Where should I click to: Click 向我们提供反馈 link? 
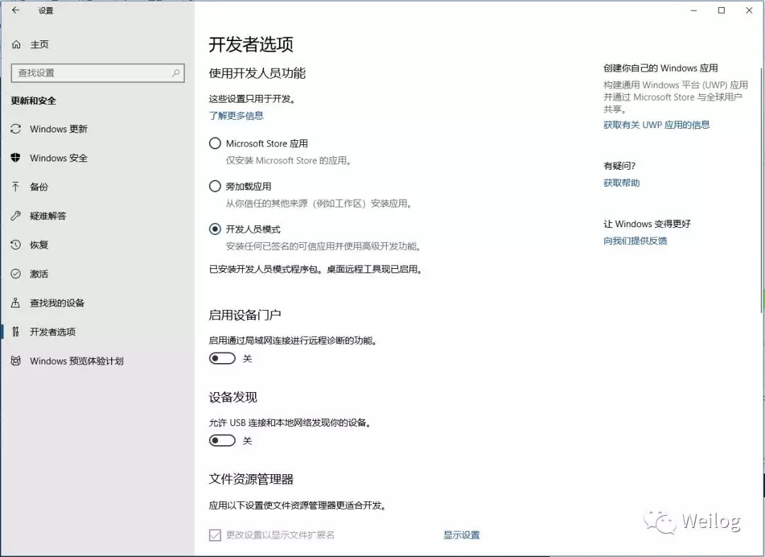point(635,241)
